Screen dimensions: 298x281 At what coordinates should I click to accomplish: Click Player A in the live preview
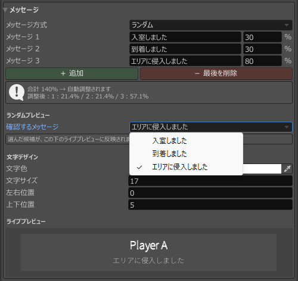coord(148,245)
